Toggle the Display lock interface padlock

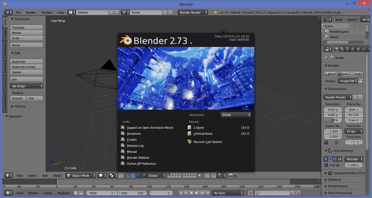coord(360,81)
